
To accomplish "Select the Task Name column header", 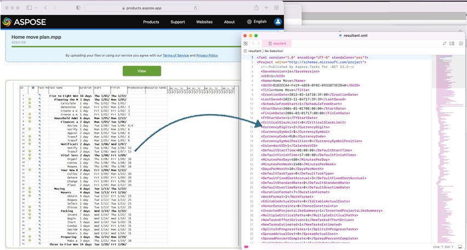I will click(56, 88).
